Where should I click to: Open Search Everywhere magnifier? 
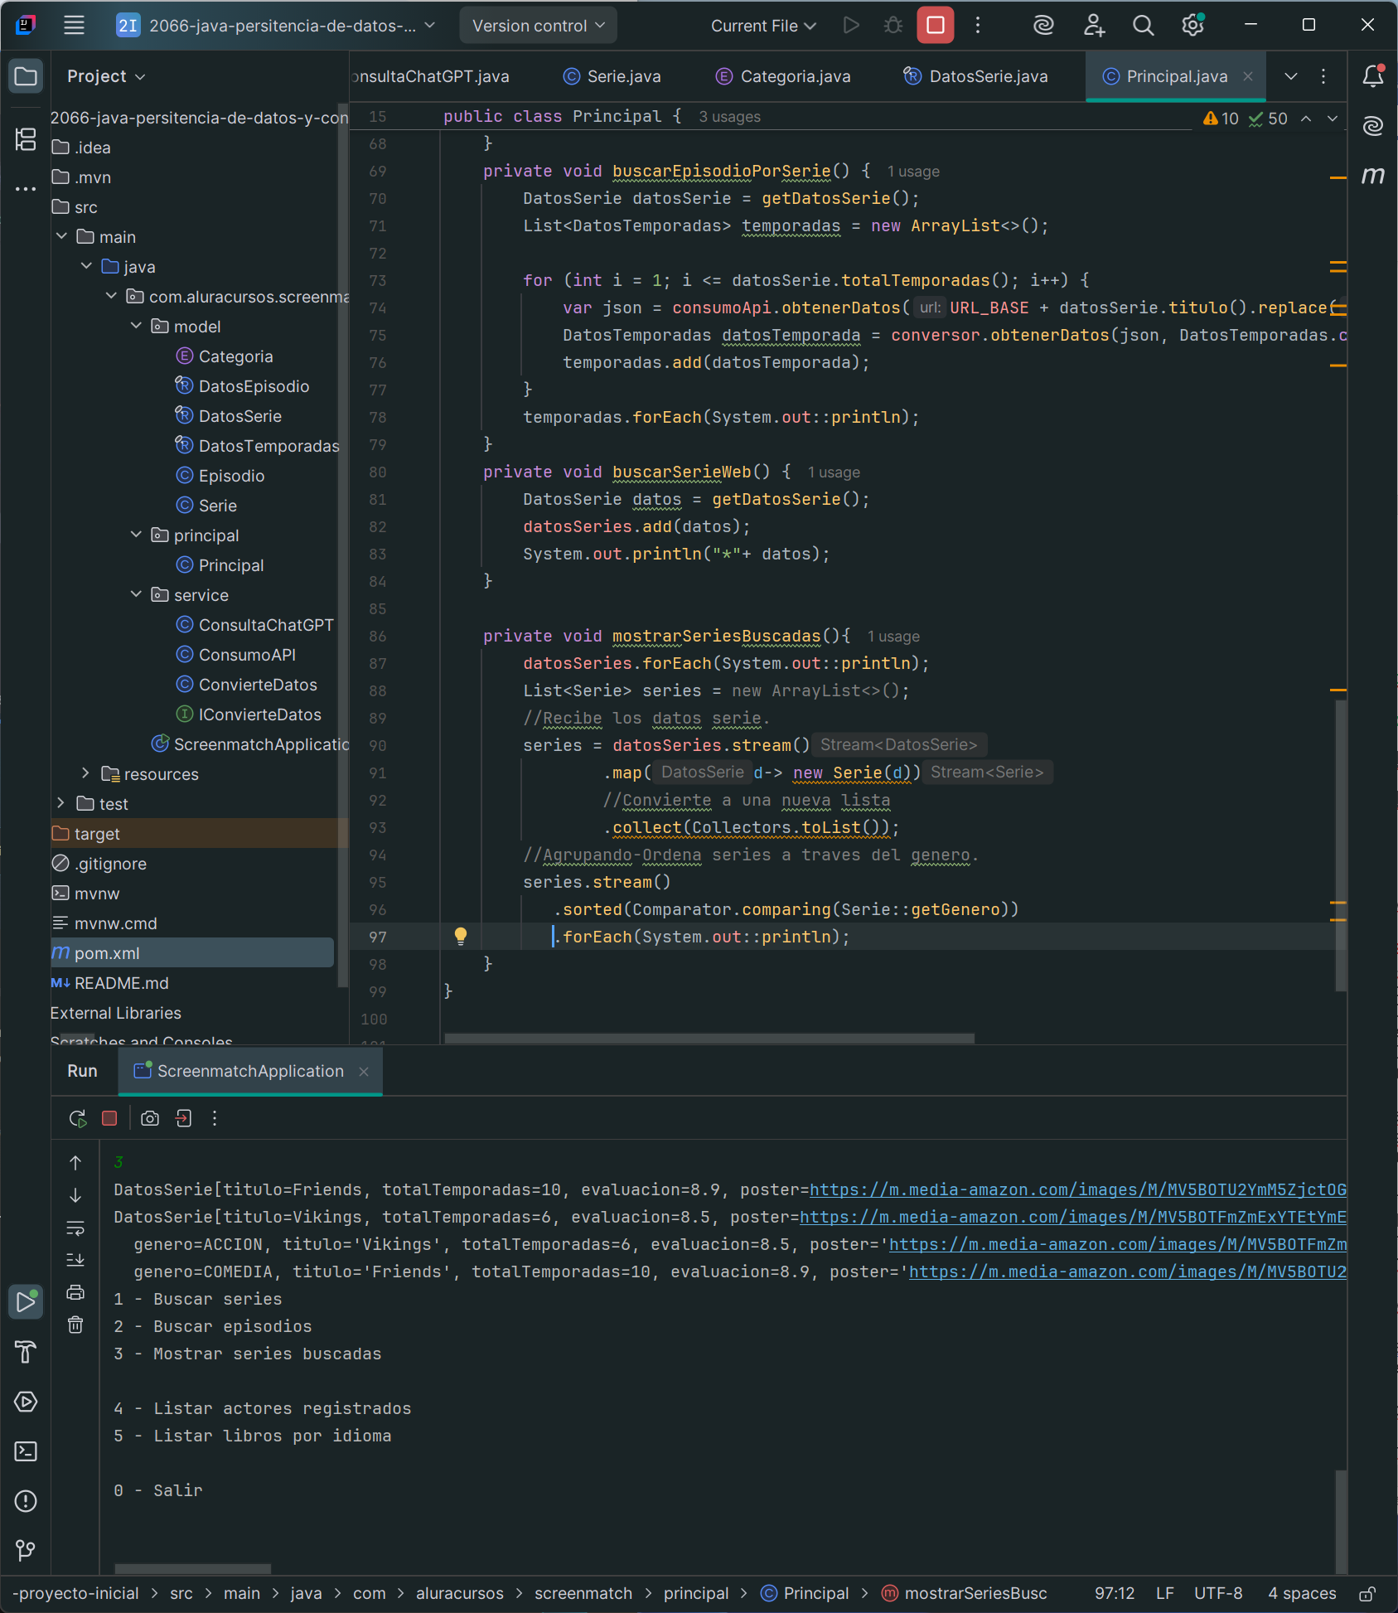(1143, 26)
